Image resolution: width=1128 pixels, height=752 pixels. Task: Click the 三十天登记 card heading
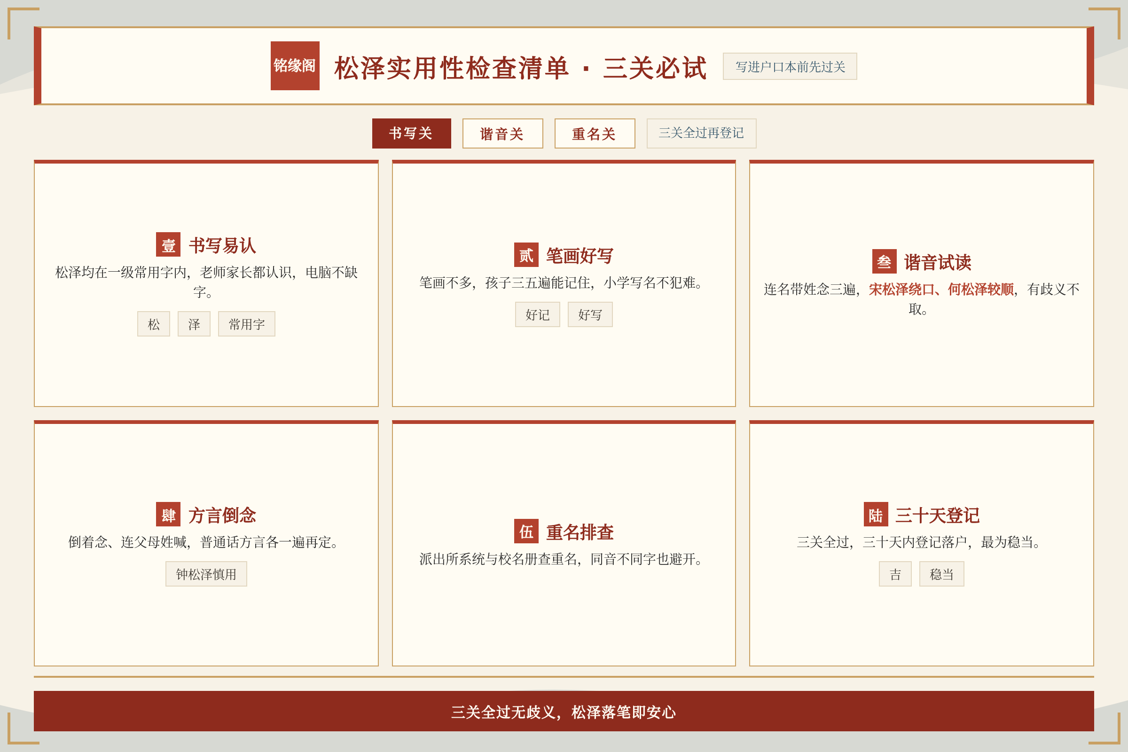[937, 516]
